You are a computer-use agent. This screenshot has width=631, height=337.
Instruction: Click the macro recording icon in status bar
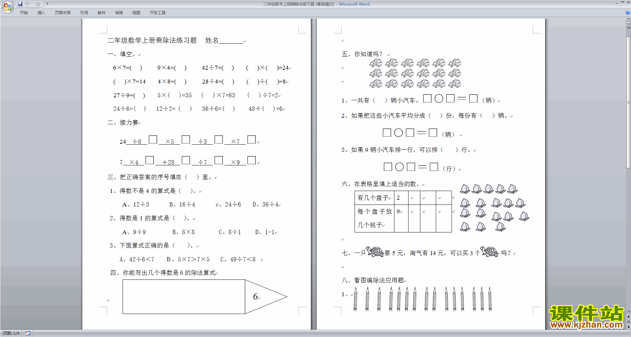point(28,333)
